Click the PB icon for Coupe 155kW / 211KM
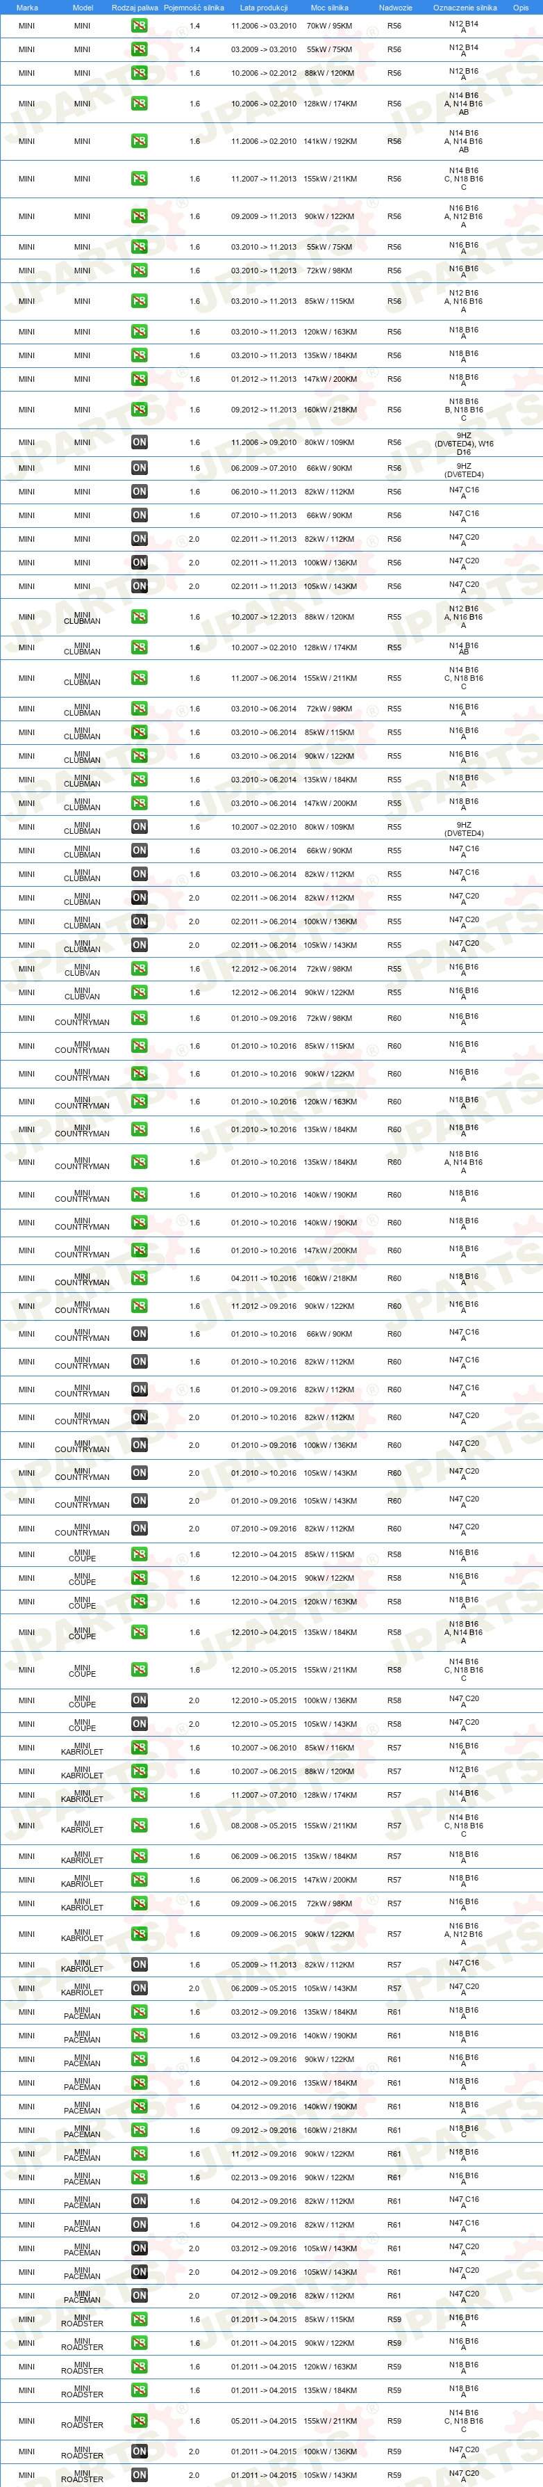 (139, 1669)
